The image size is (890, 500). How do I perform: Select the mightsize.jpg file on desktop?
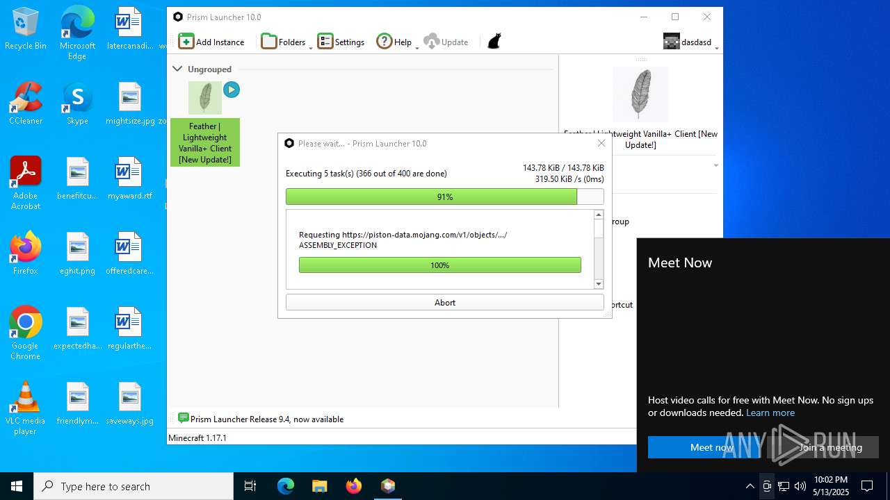click(130, 104)
